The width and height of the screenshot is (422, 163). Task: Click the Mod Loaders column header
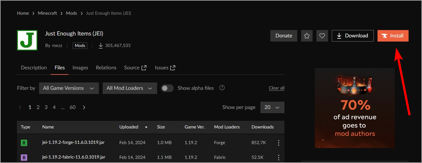pyautogui.click(x=227, y=127)
